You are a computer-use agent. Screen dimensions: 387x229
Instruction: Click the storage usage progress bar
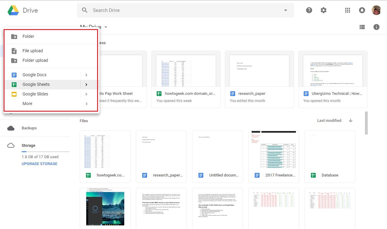(x=46, y=152)
